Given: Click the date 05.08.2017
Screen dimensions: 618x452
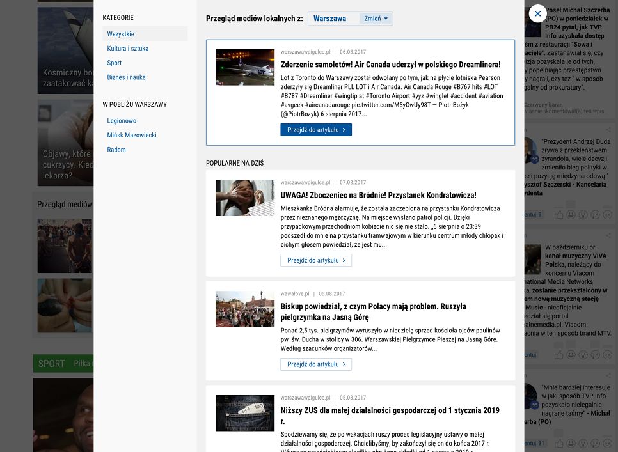Looking at the screenshot, I should click(x=353, y=398).
